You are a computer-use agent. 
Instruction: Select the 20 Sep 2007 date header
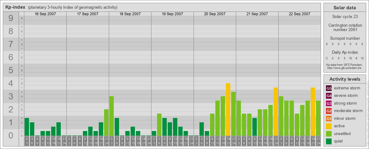tap(215, 14)
